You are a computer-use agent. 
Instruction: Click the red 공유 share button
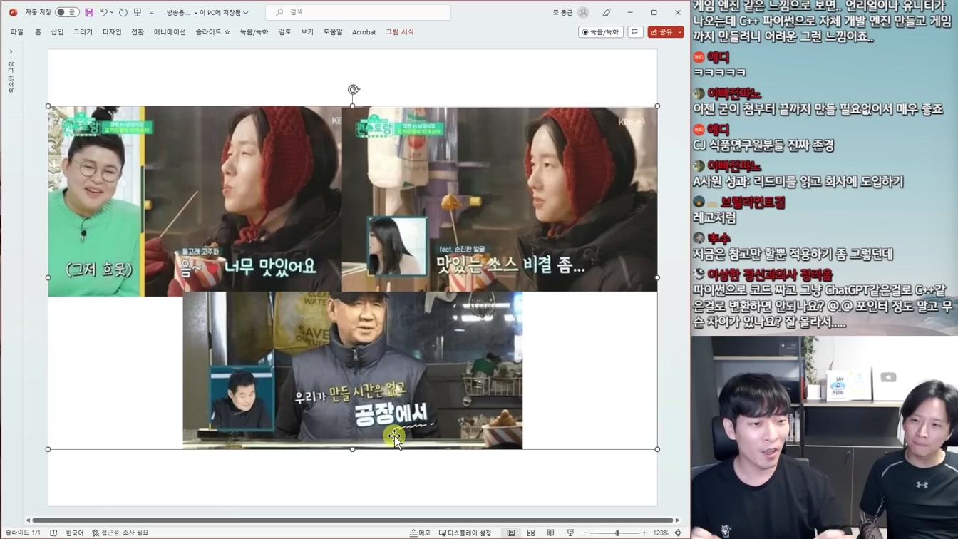point(666,32)
